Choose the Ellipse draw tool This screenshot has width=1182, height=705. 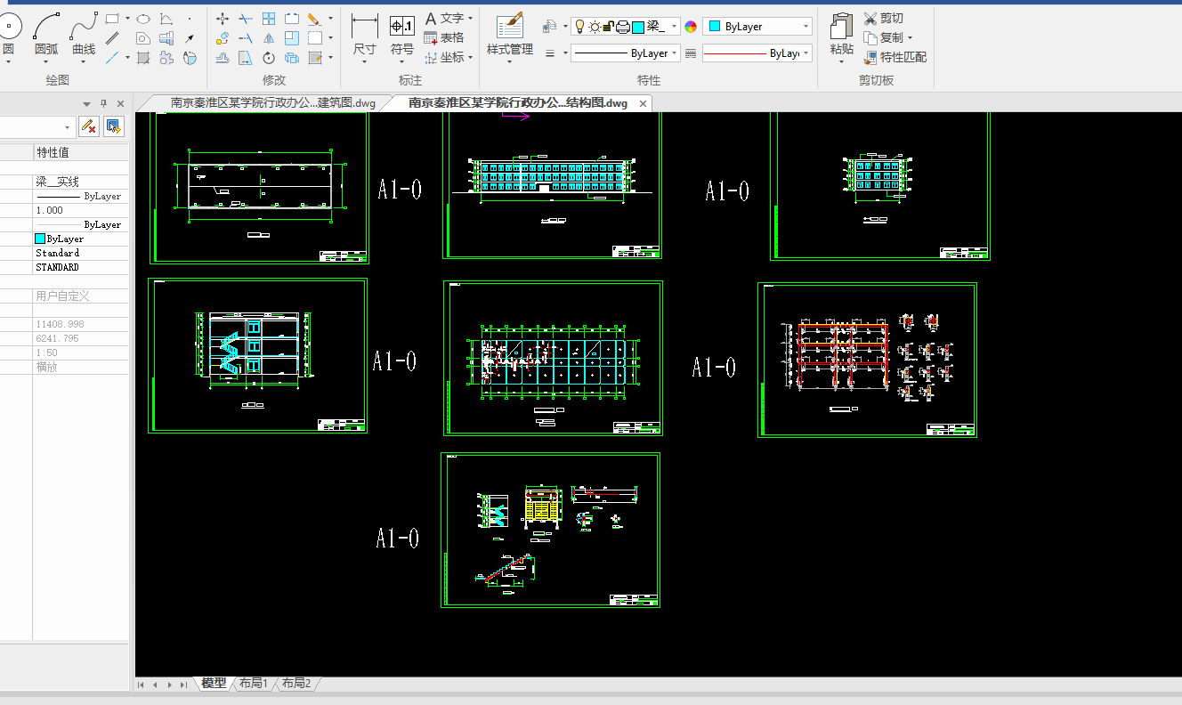pyautogui.click(x=142, y=18)
